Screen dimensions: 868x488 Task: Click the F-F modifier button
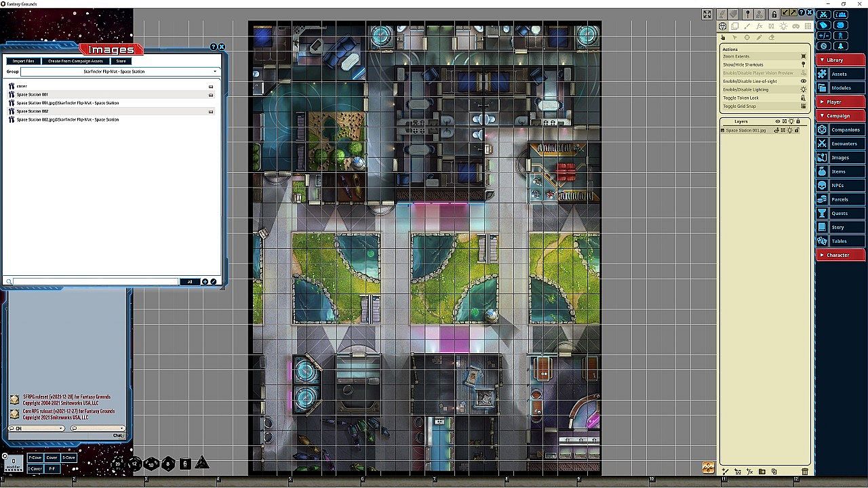[x=52, y=468]
